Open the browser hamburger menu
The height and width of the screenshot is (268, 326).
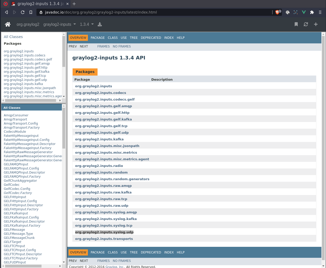click(320, 12)
